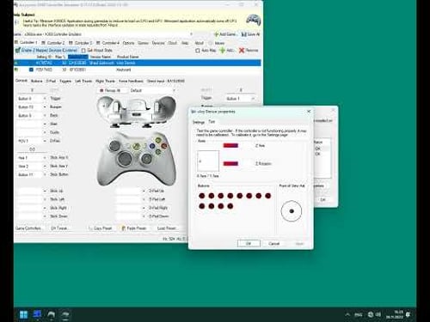The image size is (430, 322).
Task: Click the Z Rotation red progress bar
Action: 230,164
